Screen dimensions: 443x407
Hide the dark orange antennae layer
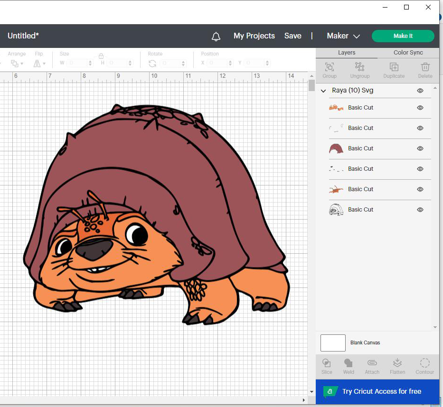420,189
